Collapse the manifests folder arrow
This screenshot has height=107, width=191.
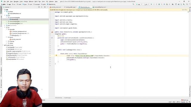click(5, 12)
